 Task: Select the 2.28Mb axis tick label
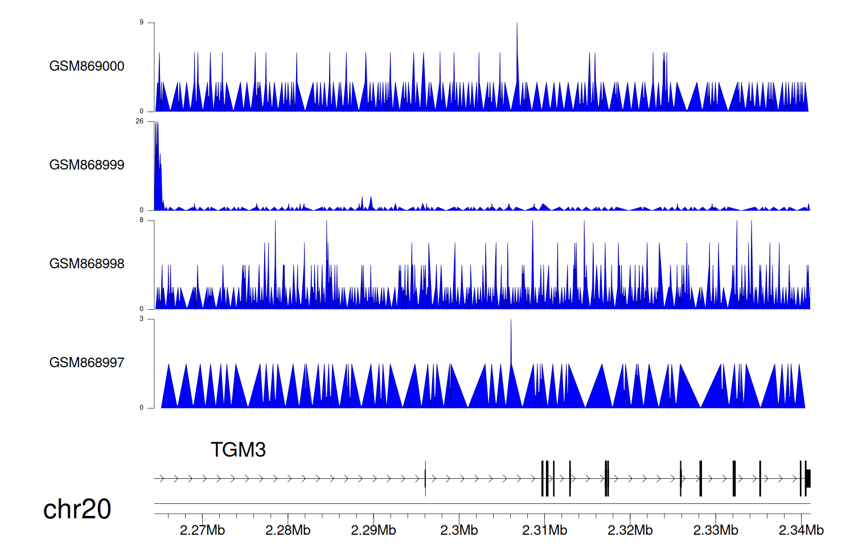288,531
